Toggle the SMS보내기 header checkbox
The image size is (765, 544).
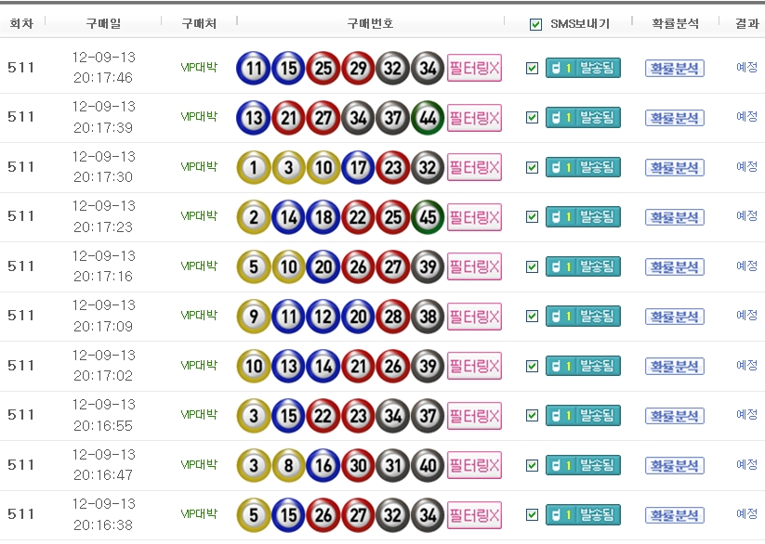535,24
